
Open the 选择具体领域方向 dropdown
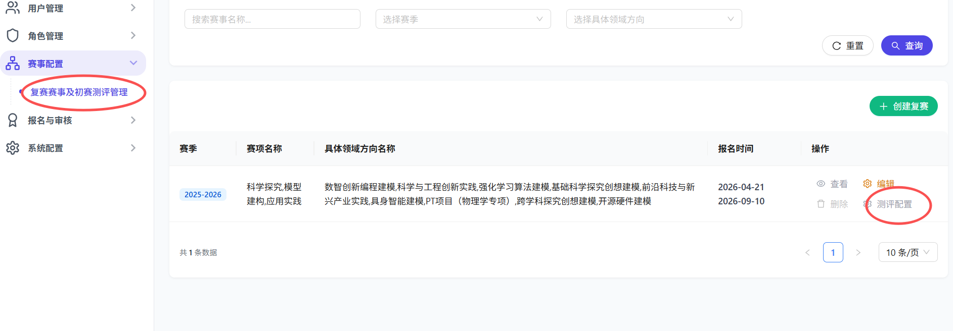tap(654, 19)
